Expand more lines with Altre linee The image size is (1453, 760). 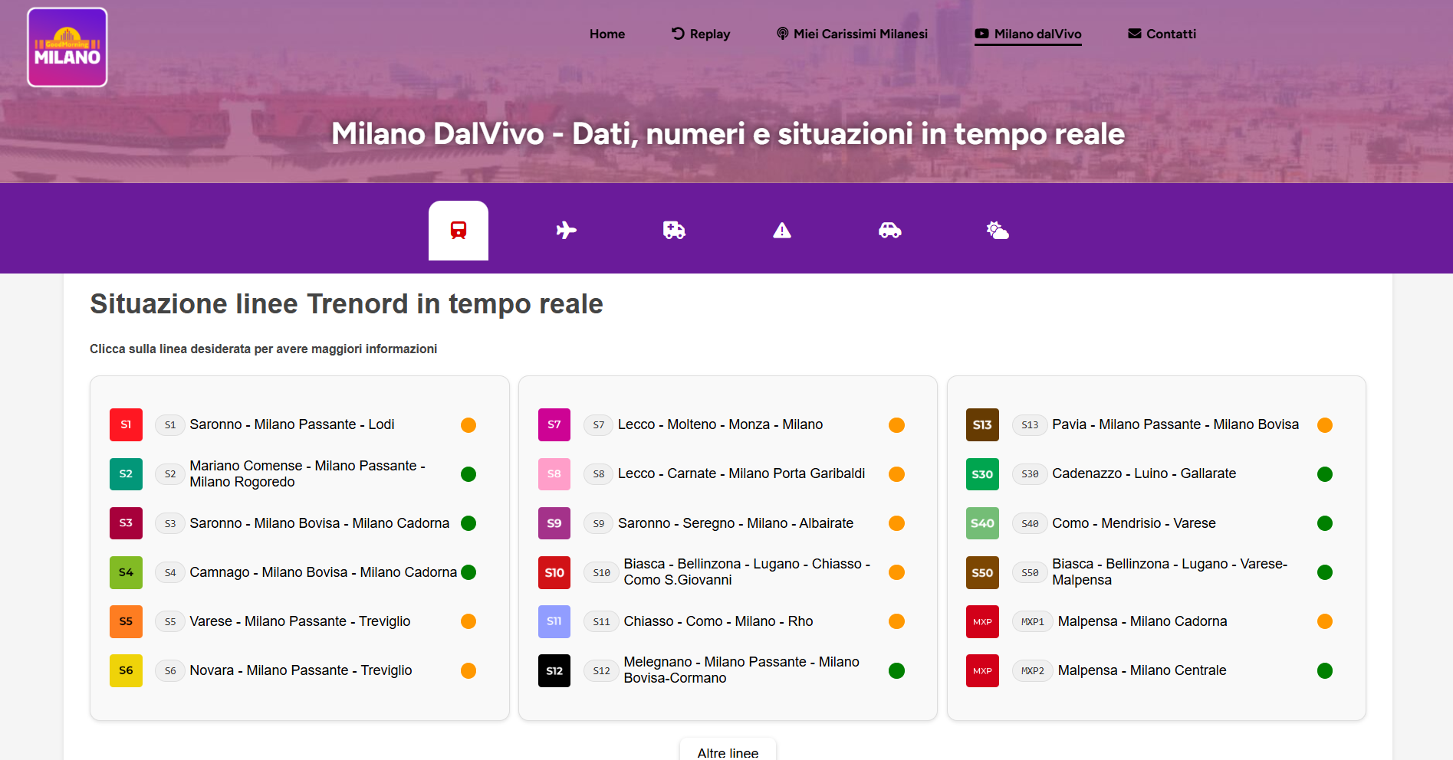(727, 752)
